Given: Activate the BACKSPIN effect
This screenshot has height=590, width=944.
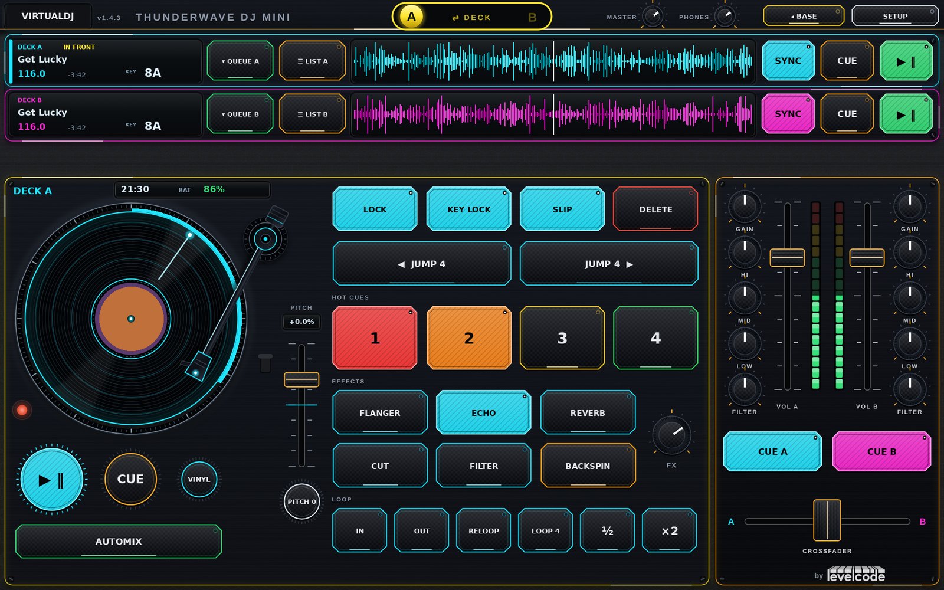Looking at the screenshot, I should click(x=588, y=466).
